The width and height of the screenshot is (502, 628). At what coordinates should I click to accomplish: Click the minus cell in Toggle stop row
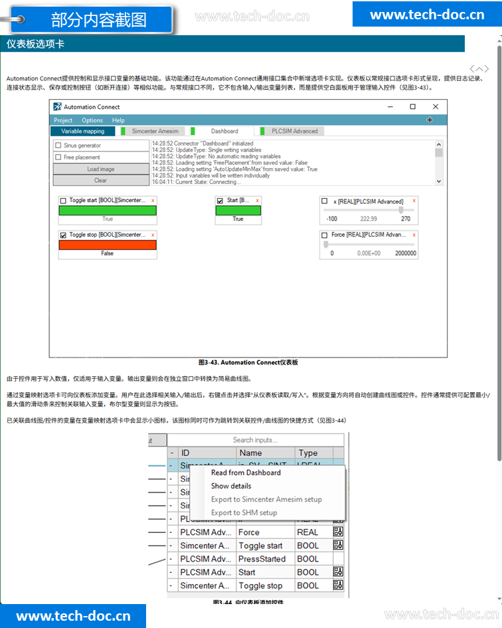[172, 585]
